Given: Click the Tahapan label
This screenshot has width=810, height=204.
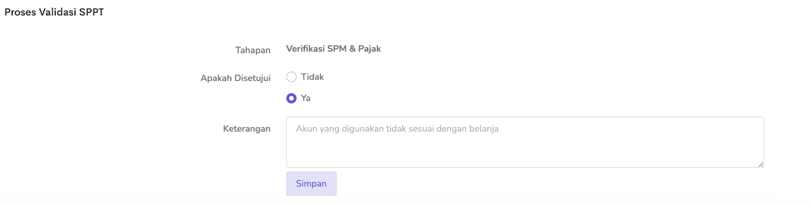Looking at the screenshot, I should tap(253, 50).
